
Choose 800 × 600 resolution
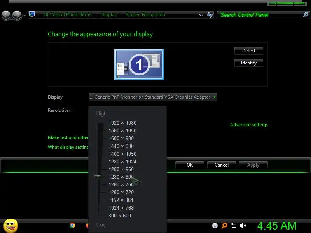point(120,216)
